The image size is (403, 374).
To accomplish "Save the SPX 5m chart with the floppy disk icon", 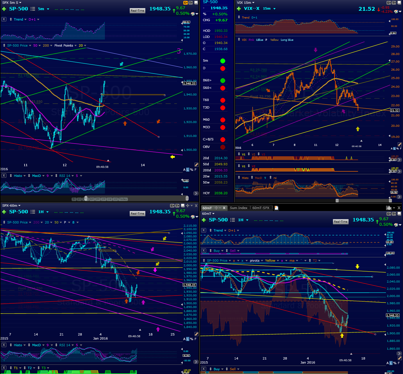I will pos(196,3).
